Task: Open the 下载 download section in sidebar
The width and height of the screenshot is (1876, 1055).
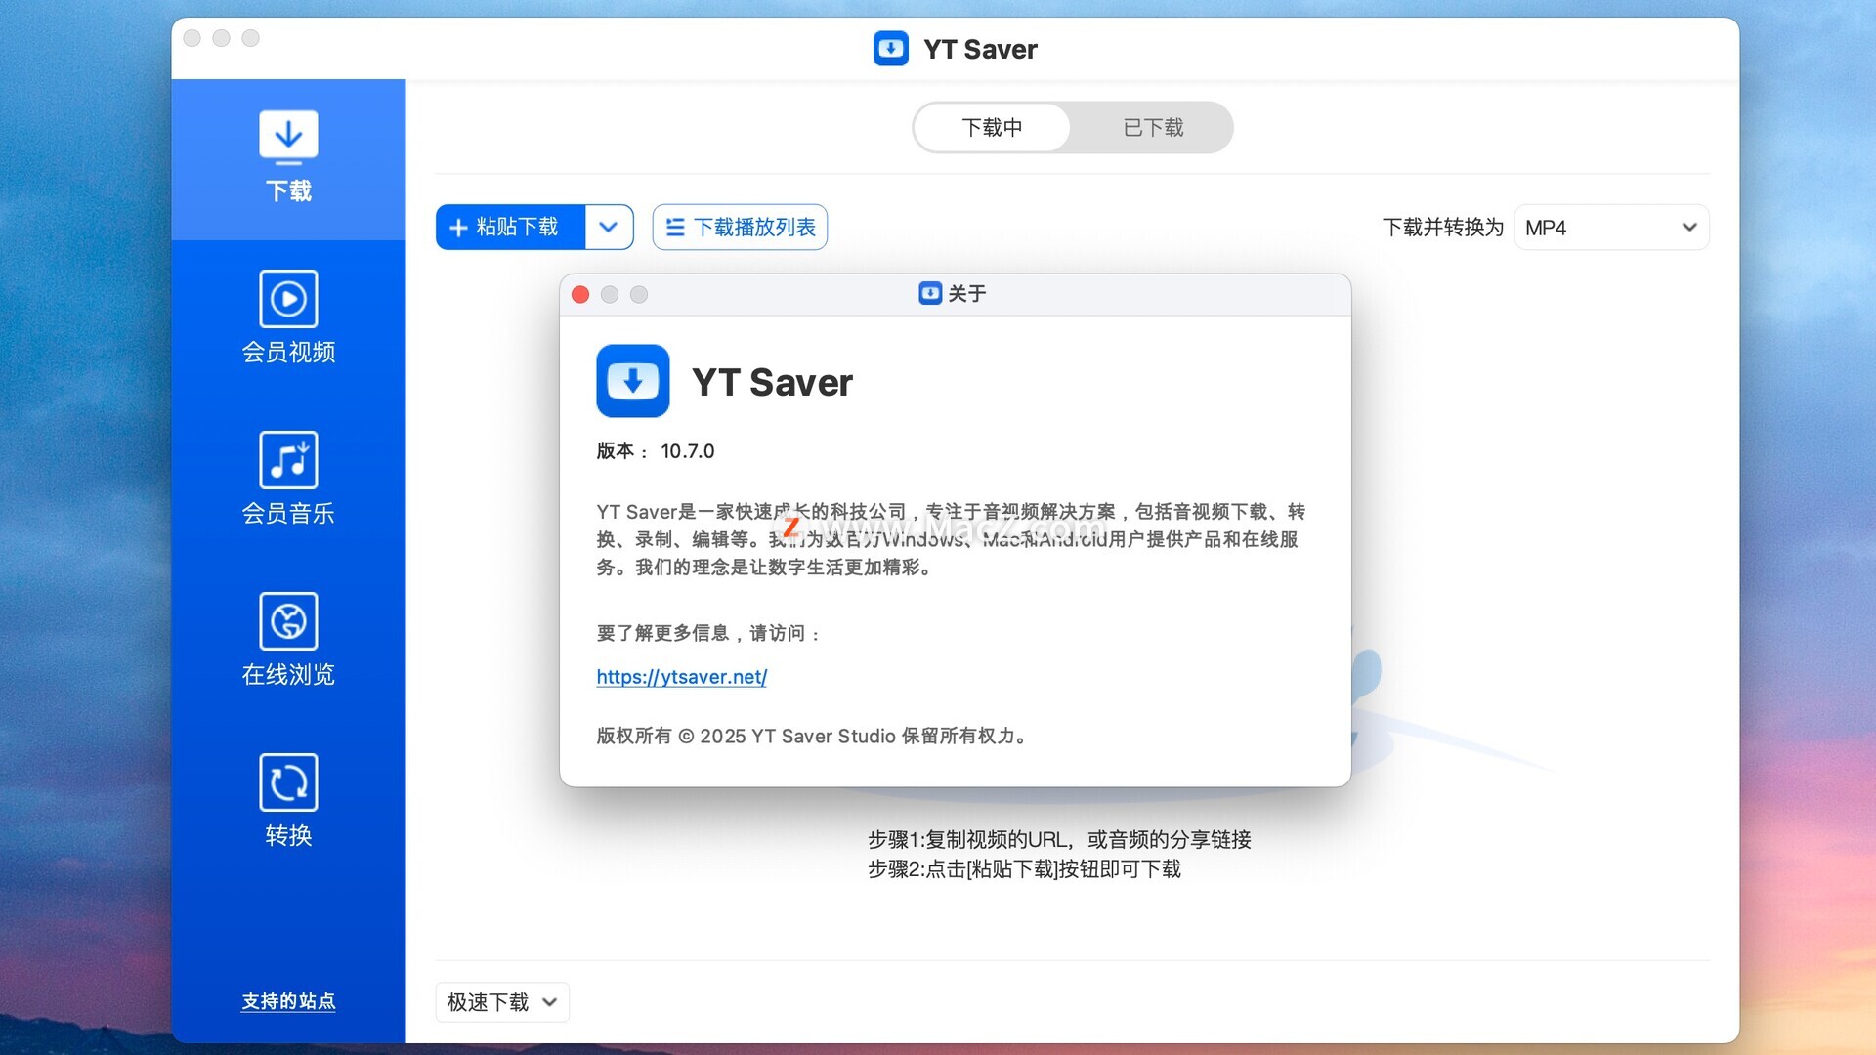Action: [288, 159]
